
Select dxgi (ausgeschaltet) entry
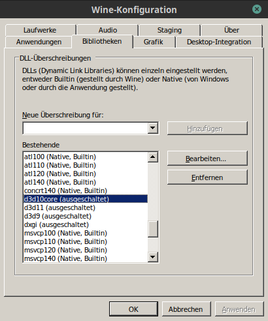click(86, 224)
